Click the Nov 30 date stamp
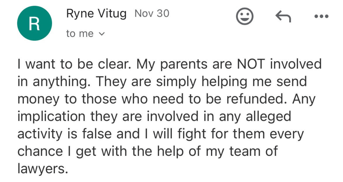This screenshot has width=343, height=182. pyautogui.click(x=152, y=14)
